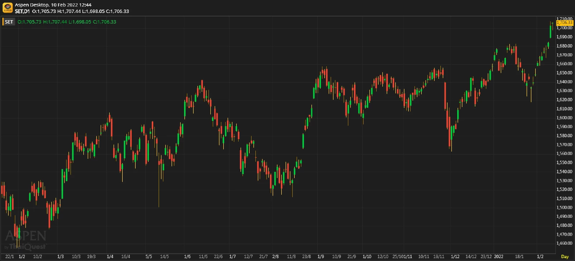Click the 1,590.00 price axis label
Screen dimensions: 575x261
click(565, 127)
